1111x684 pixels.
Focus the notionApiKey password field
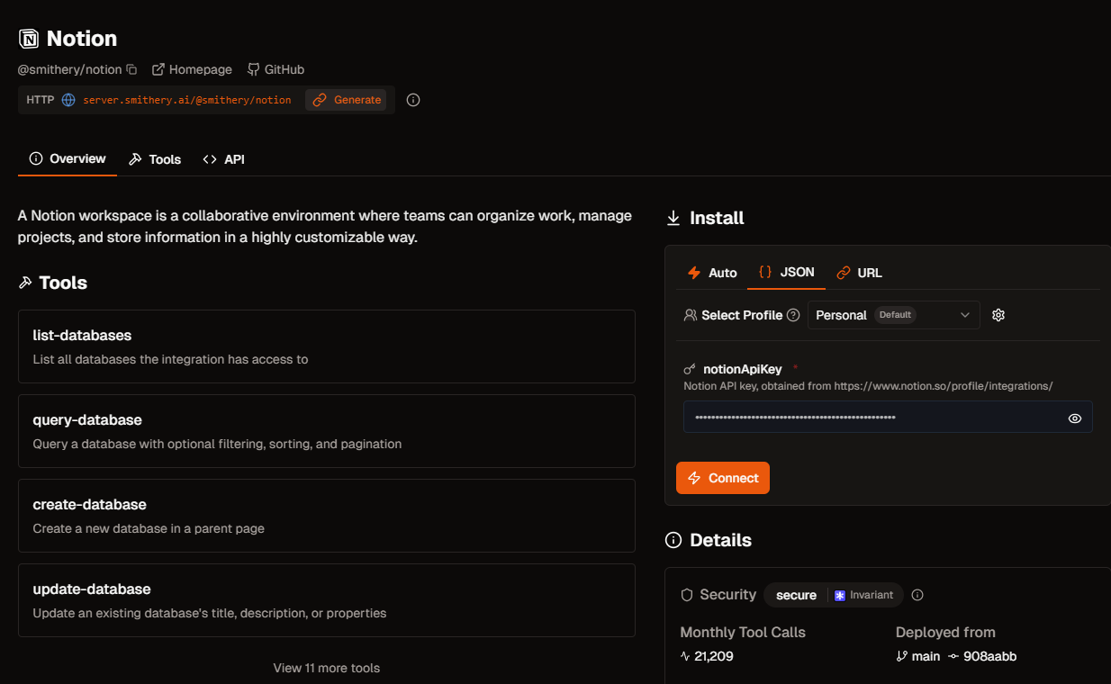(x=888, y=418)
